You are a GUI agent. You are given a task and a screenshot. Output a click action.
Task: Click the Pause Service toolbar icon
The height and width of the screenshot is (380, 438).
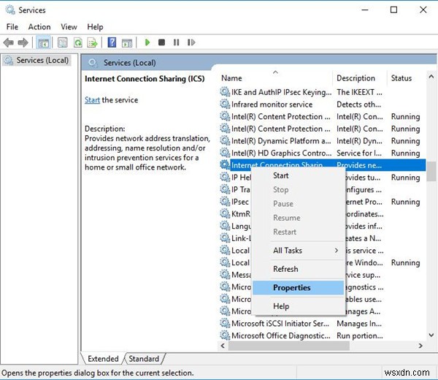coord(177,43)
